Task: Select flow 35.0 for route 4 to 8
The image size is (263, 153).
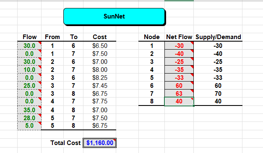Action: pyautogui.click(x=29, y=110)
